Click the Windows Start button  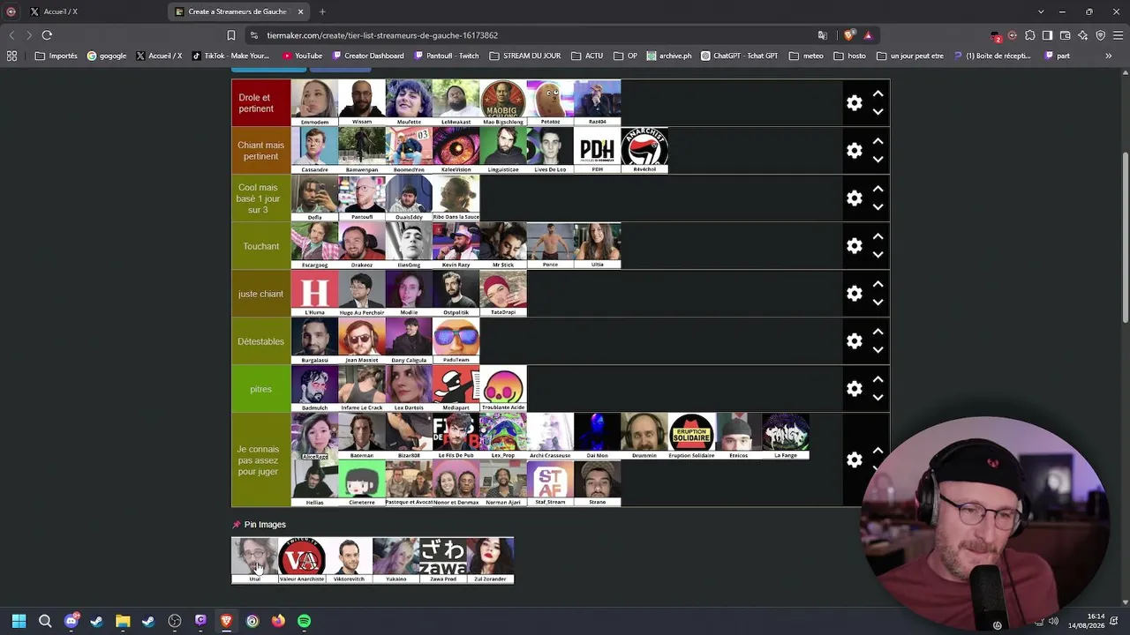pyautogui.click(x=19, y=621)
